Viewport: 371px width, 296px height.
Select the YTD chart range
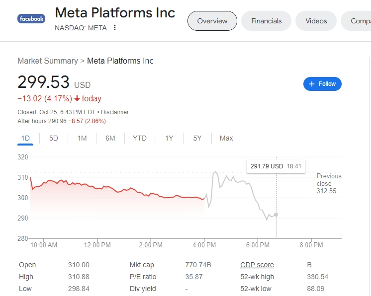(x=140, y=138)
